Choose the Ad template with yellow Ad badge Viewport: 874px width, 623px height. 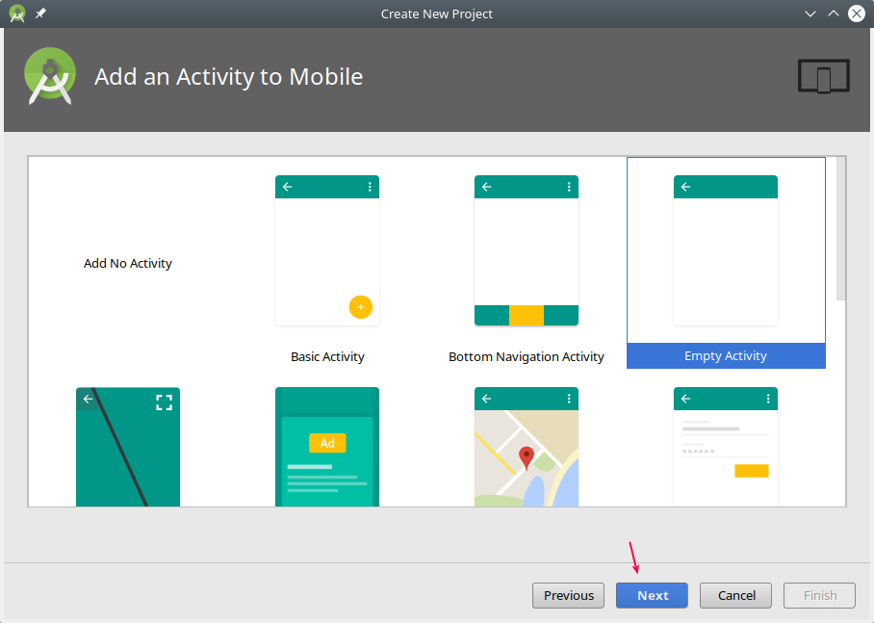click(327, 446)
